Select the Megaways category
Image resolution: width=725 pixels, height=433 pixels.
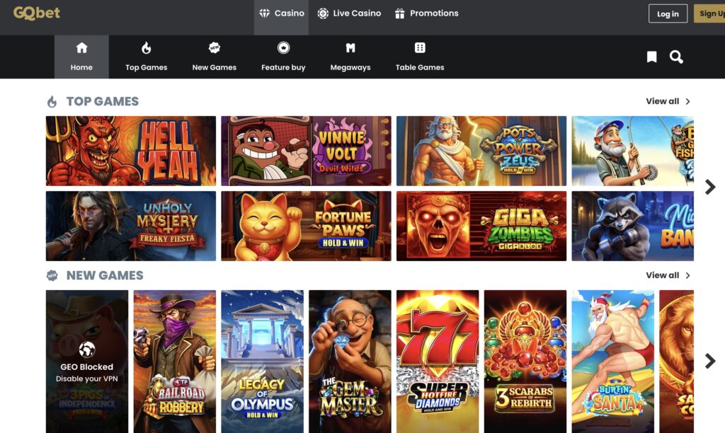350,57
